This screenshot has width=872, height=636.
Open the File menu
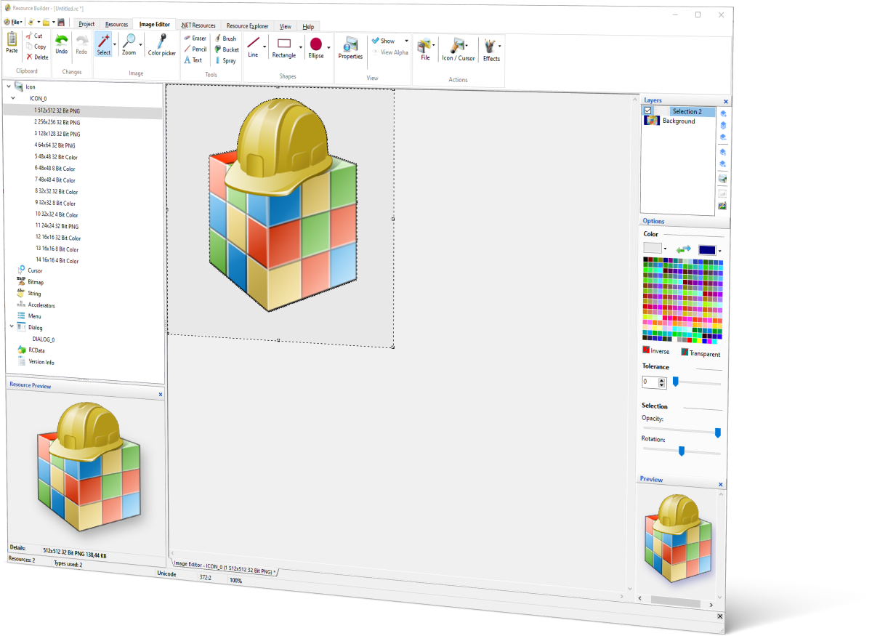[13, 22]
